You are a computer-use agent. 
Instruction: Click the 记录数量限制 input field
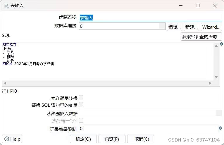pyautogui.click(x=148, y=128)
